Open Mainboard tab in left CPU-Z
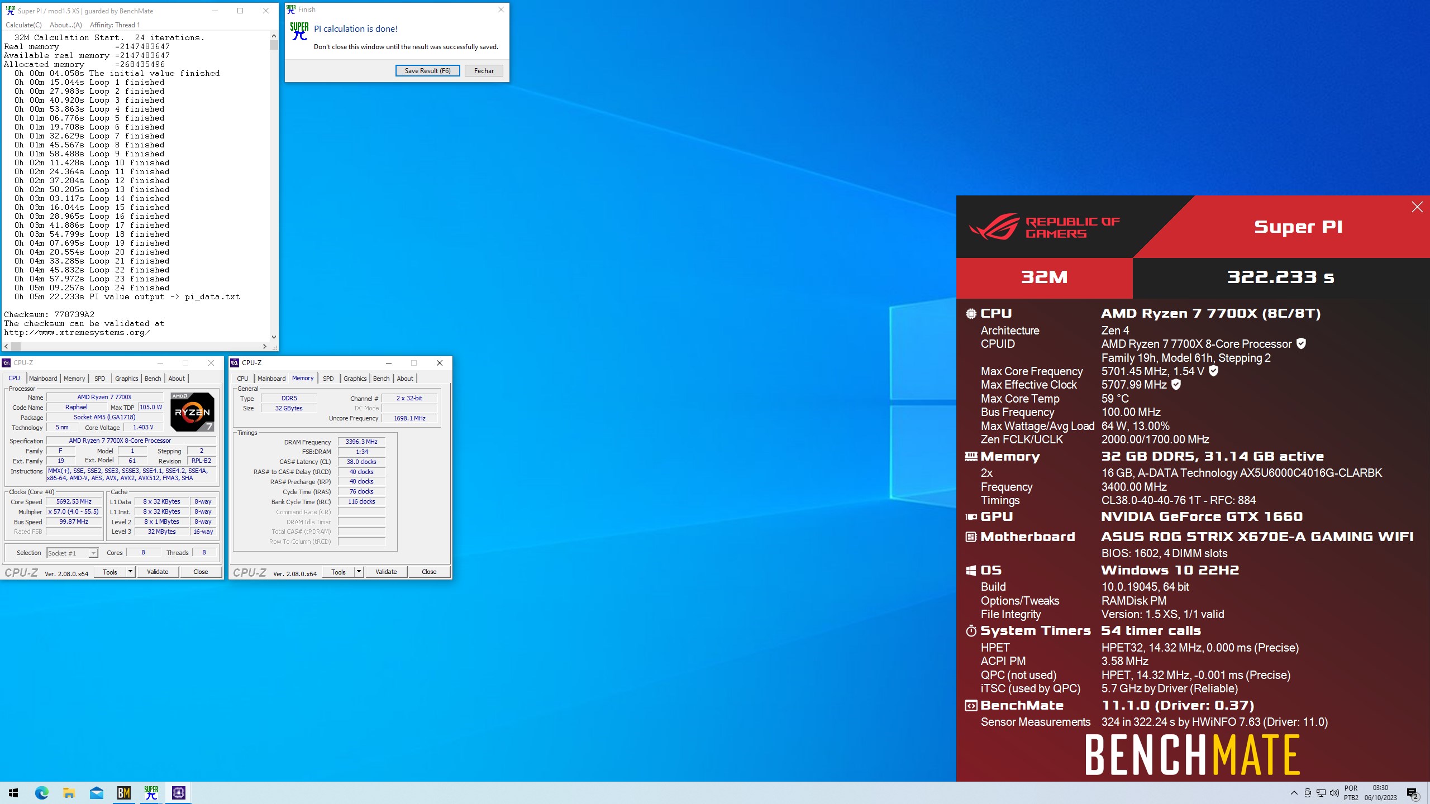Viewport: 1430px width, 804px height. 43,379
